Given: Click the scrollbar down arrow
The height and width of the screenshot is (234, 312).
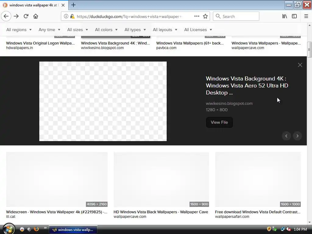Looking at the screenshot, I should point(310,222).
